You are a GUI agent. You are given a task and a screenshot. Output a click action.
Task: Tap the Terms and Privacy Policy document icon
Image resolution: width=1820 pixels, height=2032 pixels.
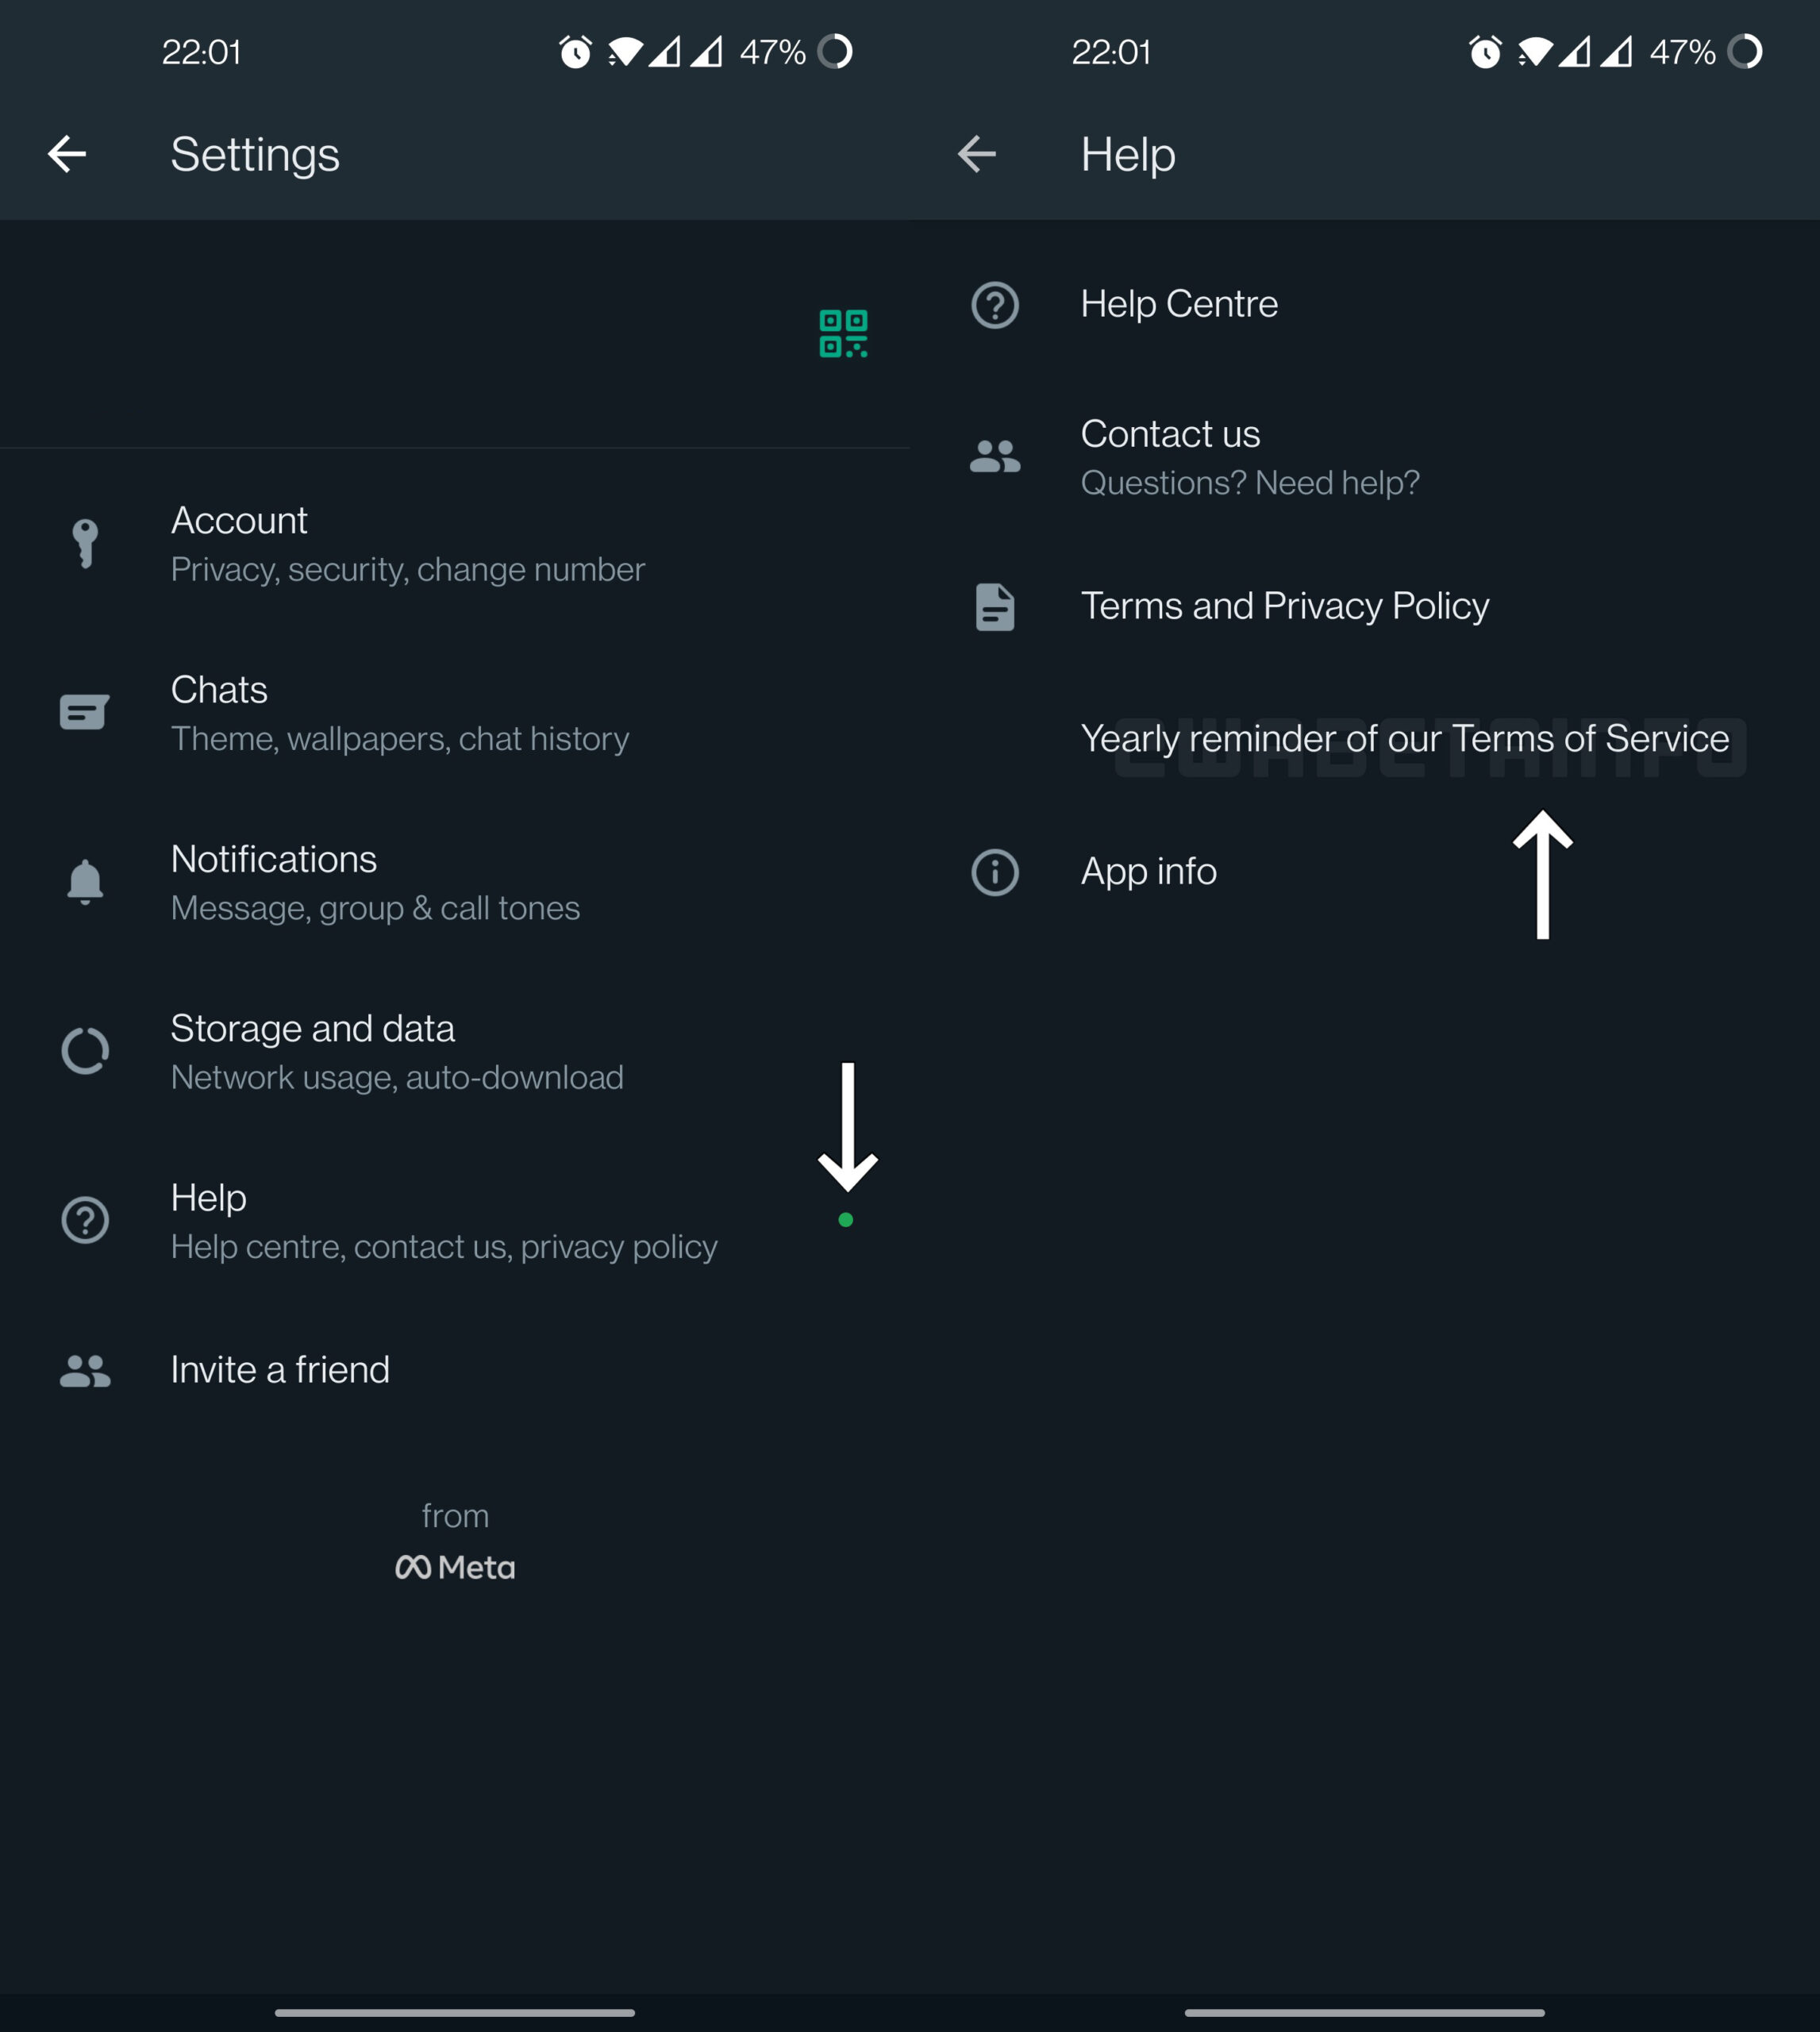click(x=994, y=607)
